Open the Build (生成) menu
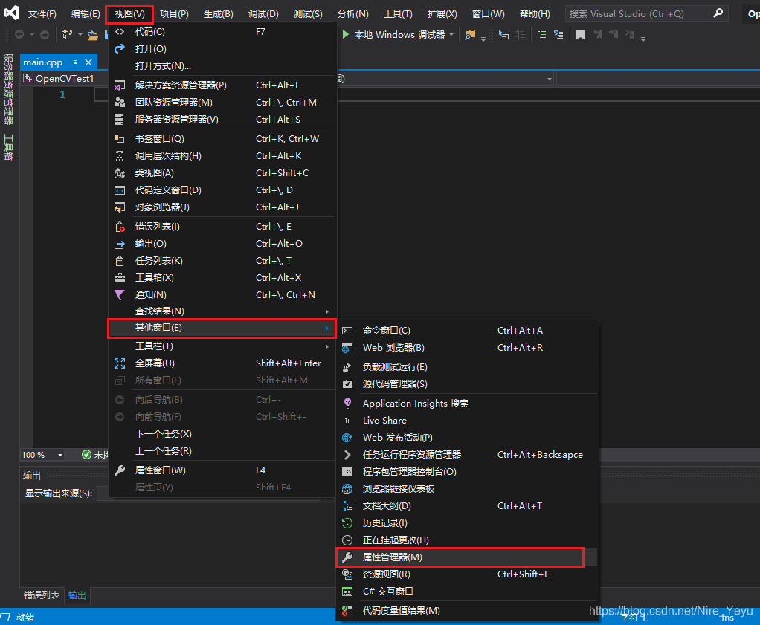The height and width of the screenshot is (625, 760). [218, 14]
